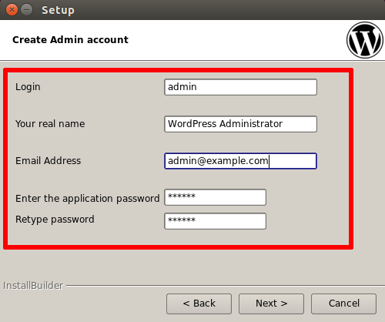Click the Your real name text field
This screenshot has width=385, height=322.
click(x=240, y=124)
